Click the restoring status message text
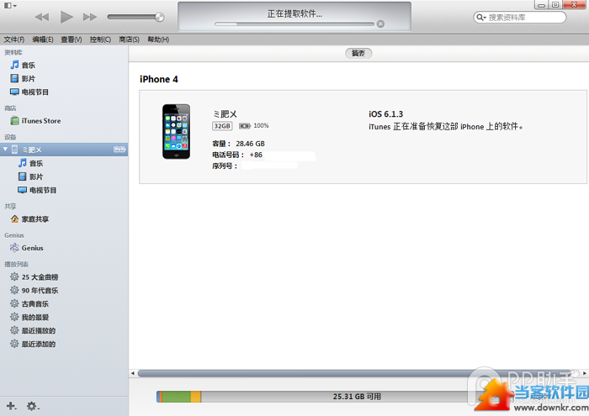The width and height of the screenshot is (589, 416). [x=445, y=126]
